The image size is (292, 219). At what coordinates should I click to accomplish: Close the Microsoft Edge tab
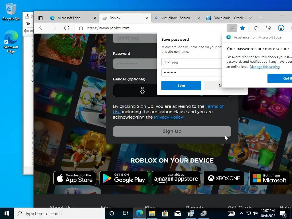[x=95, y=18]
